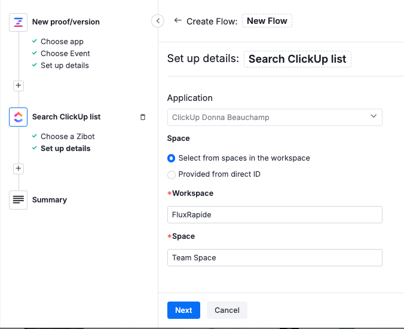Click the Summary lines icon
This screenshot has width=404, height=329.
point(19,200)
